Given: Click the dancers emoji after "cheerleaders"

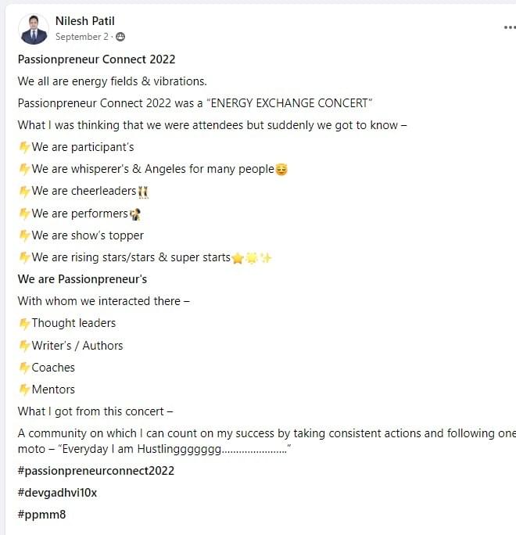Looking at the screenshot, I should [x=143, y=192].
